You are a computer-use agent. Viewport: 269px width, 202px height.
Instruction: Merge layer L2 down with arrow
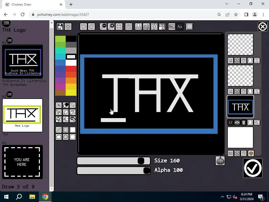(x=250, y=92)
